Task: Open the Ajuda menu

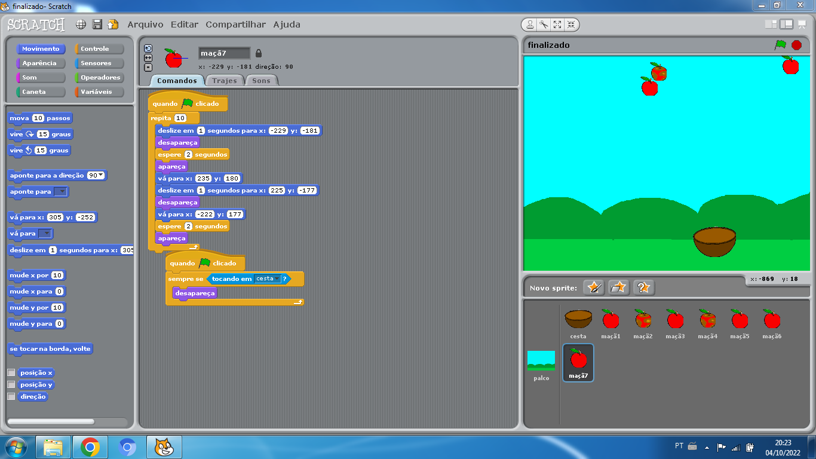Action: 287,25
